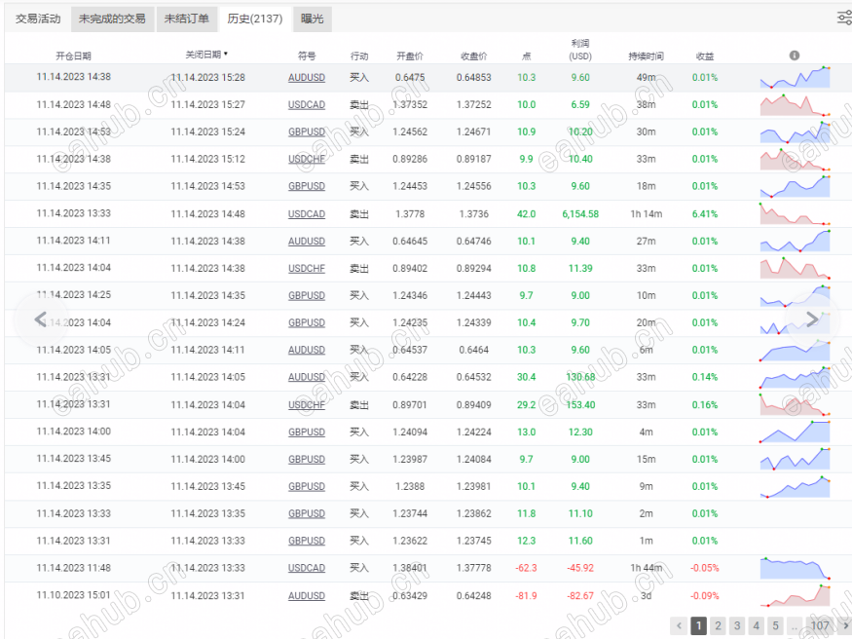Click loss value -82.67

point(580,596)
